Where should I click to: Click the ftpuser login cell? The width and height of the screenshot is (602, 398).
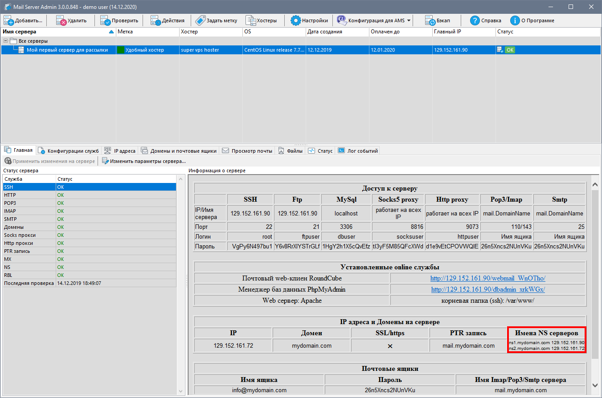coord(297,236)
